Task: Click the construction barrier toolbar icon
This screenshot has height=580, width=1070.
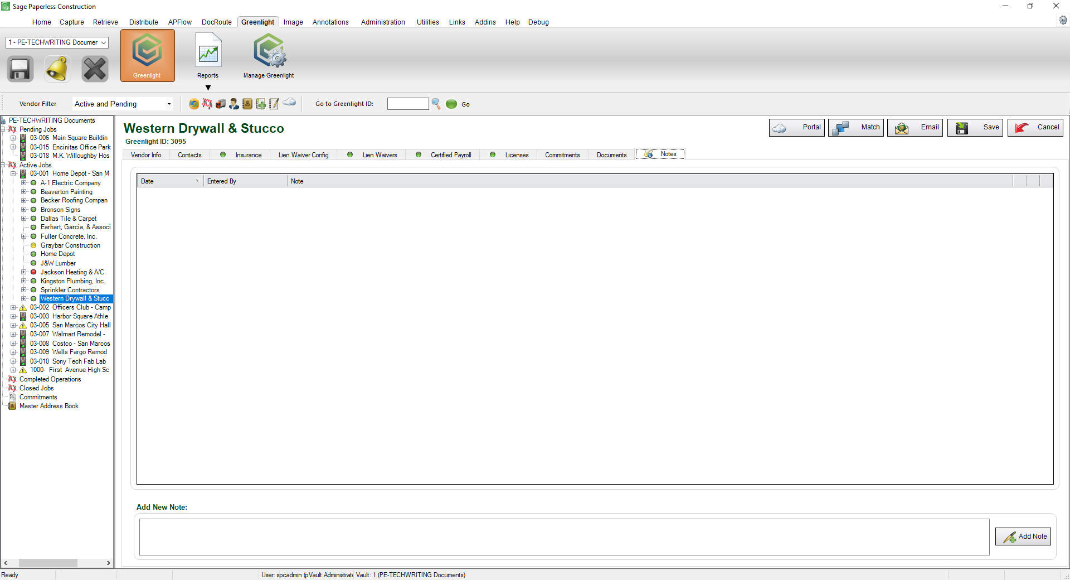Action: [207, 104]
